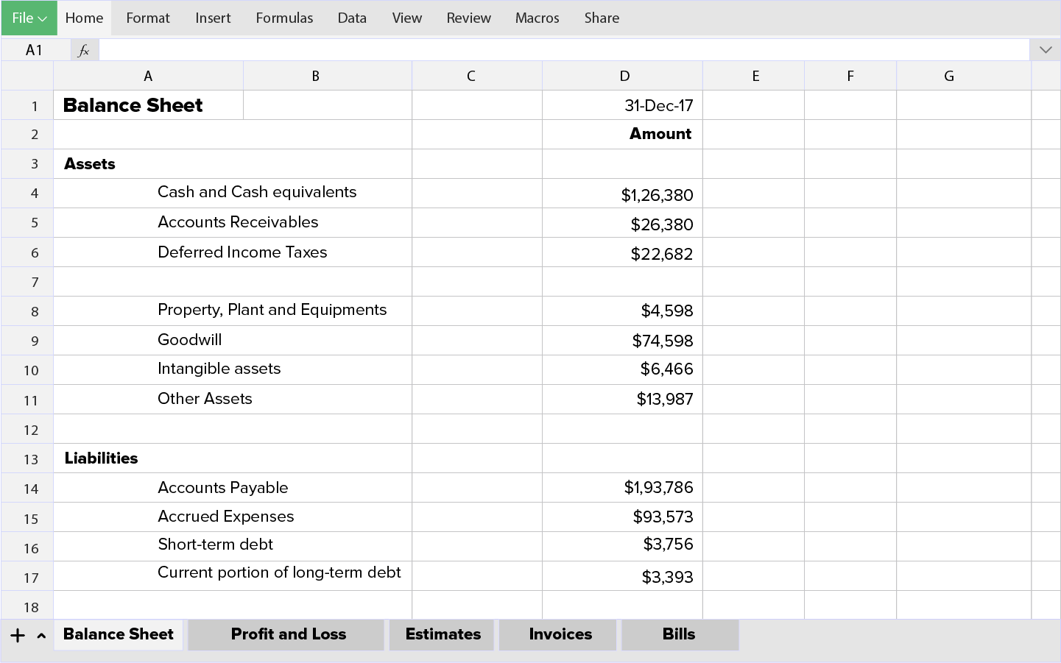1061x663 pixels.
Task: Click the Name box showing A1
Action: [34, 49]
